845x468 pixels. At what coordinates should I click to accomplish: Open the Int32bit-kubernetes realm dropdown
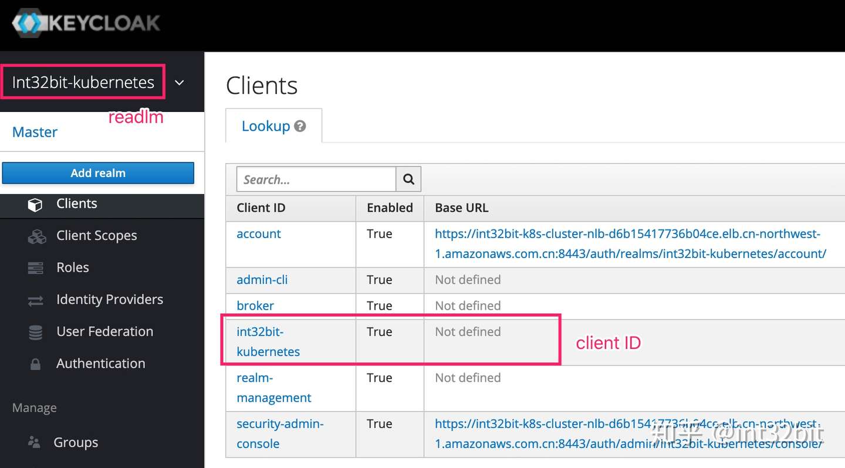[83, 82]
